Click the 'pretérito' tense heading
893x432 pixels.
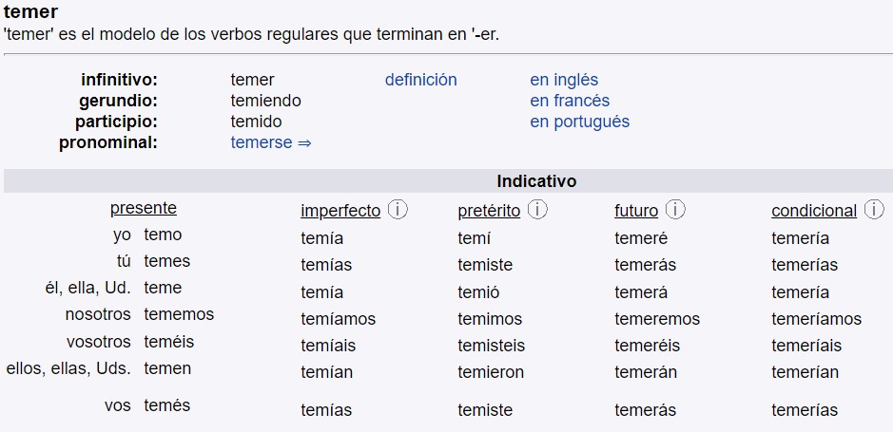point(489,211)
